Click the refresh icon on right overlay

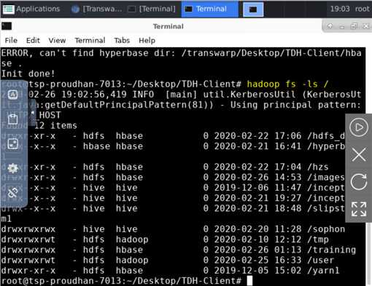point(359,182)
